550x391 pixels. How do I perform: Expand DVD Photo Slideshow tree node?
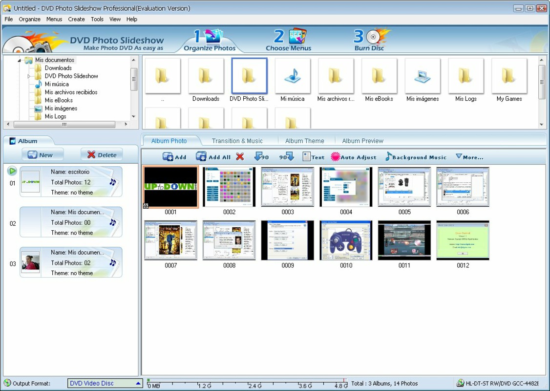[x=29, y=76]
